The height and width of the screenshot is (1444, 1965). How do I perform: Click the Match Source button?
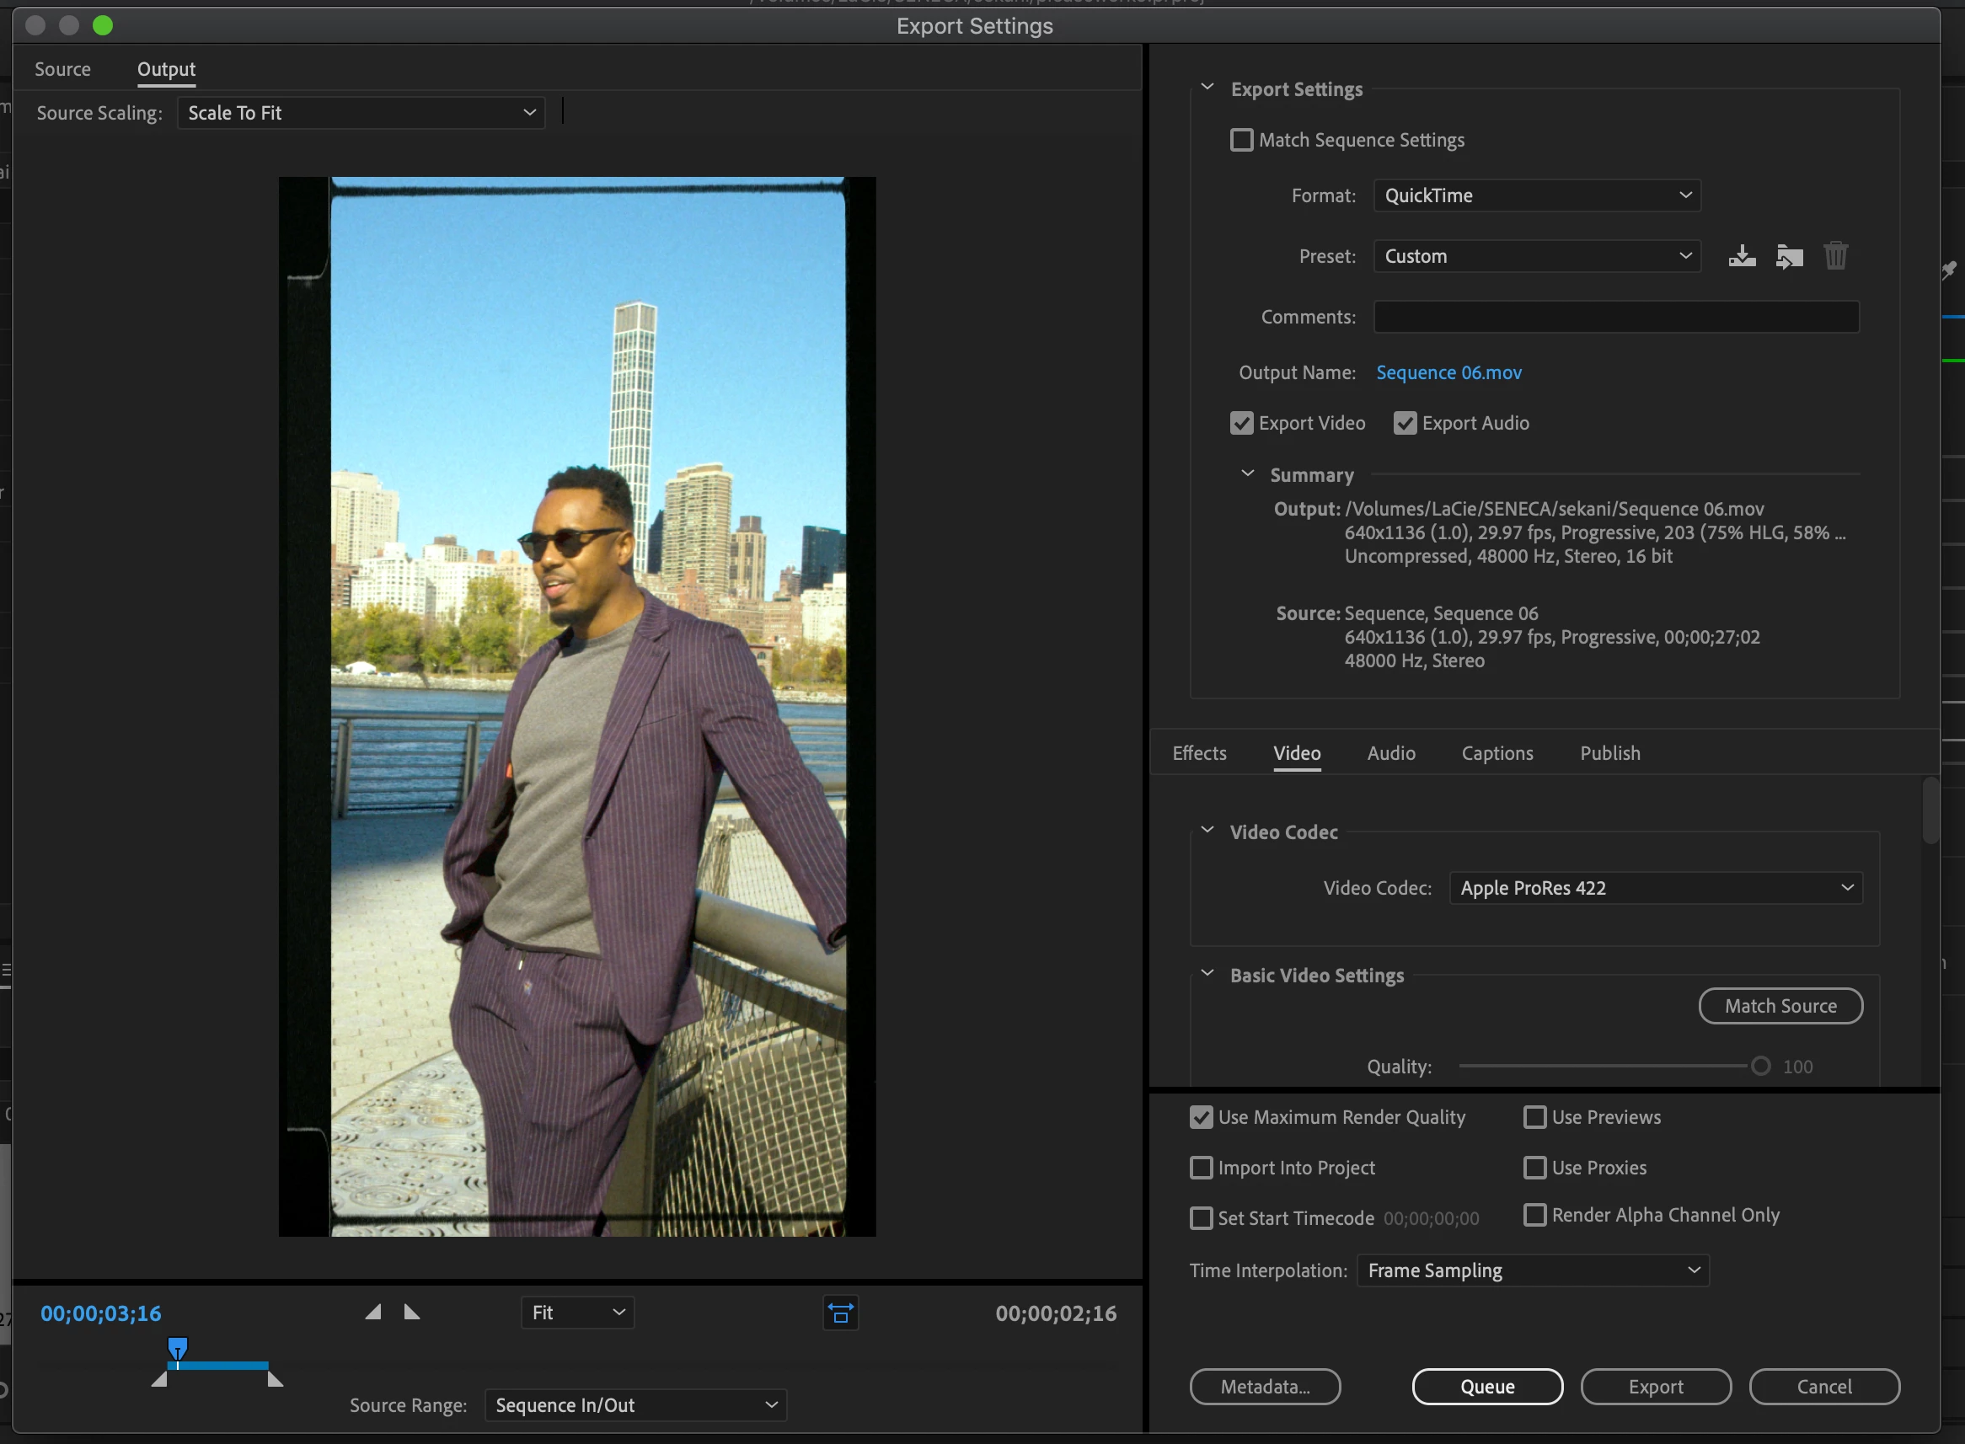tap(1780, 1006)
